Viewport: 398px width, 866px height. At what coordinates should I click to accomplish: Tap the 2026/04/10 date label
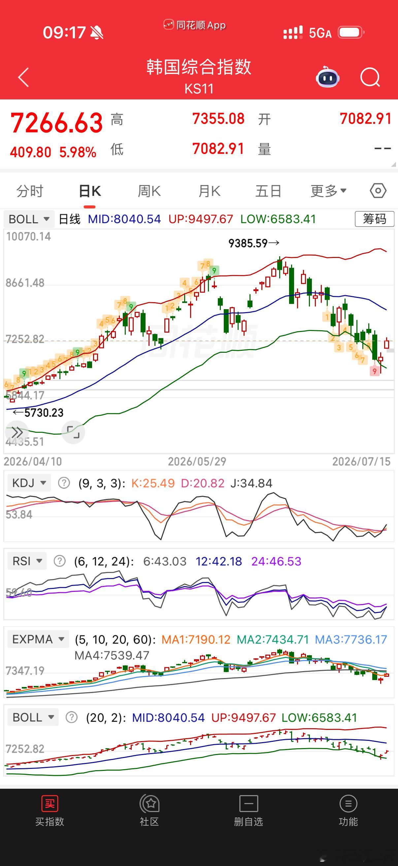point(33,461)
